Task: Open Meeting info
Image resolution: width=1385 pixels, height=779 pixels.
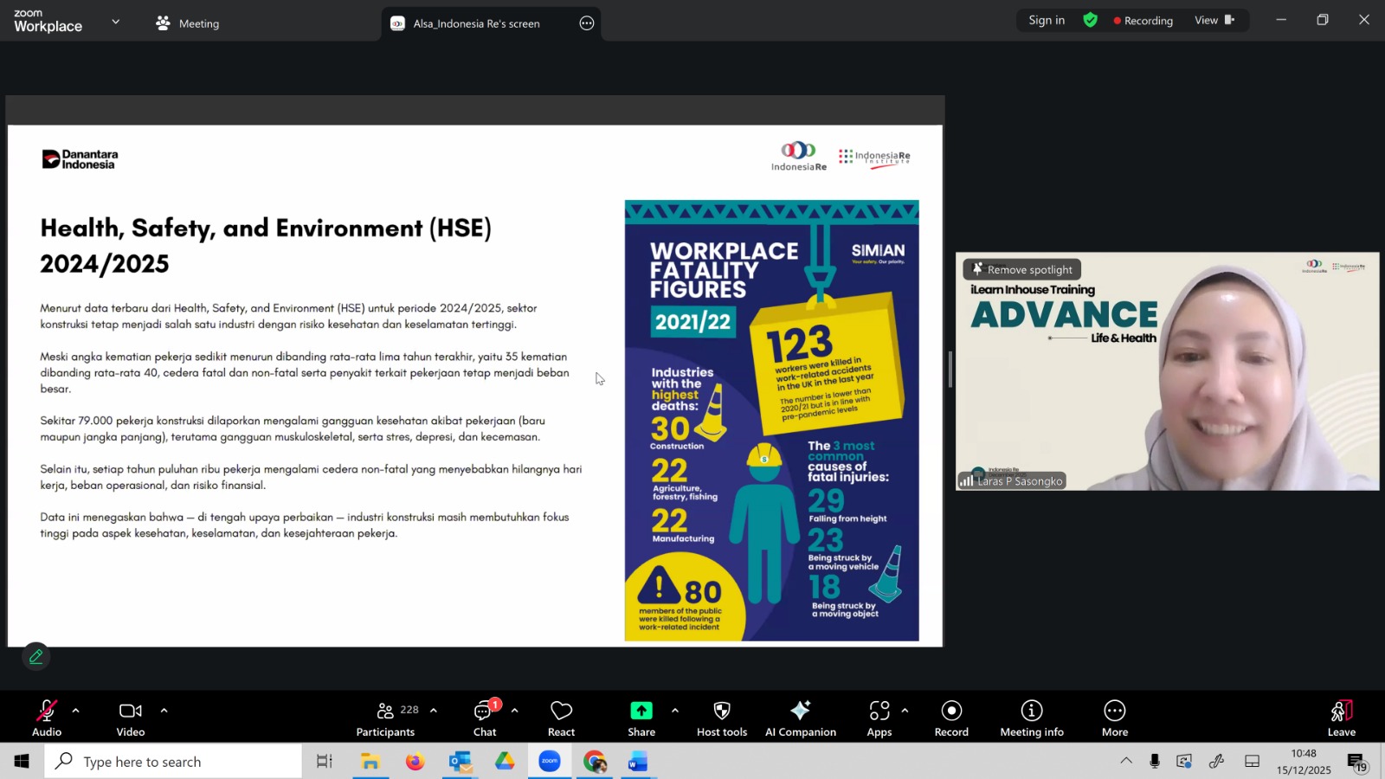Action: pyautogui.click(x=1031, y=718)
